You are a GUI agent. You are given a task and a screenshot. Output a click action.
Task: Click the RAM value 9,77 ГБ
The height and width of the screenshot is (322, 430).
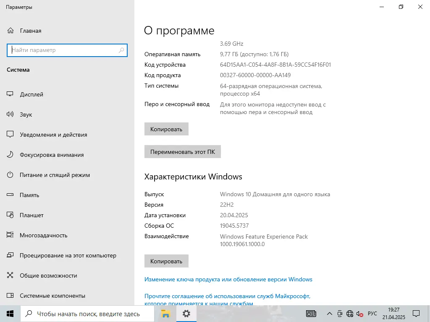coord(254,54)
